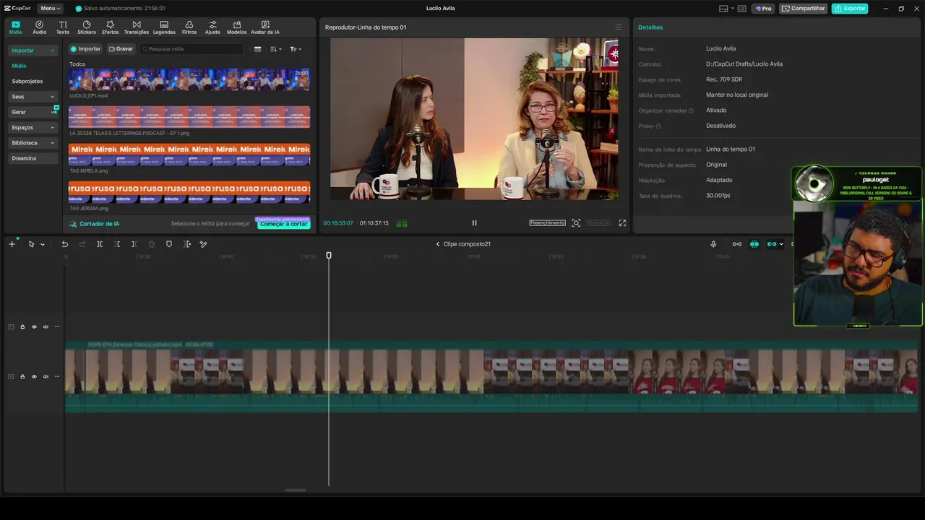
Task: Select the TAG MIRELA.png media thumbnail
Action: click(x=189, y=155)
